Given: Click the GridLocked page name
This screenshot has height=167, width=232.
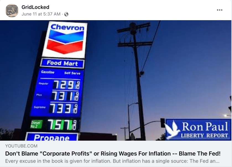Looking at the screenshot, I should tap(35, 7).
